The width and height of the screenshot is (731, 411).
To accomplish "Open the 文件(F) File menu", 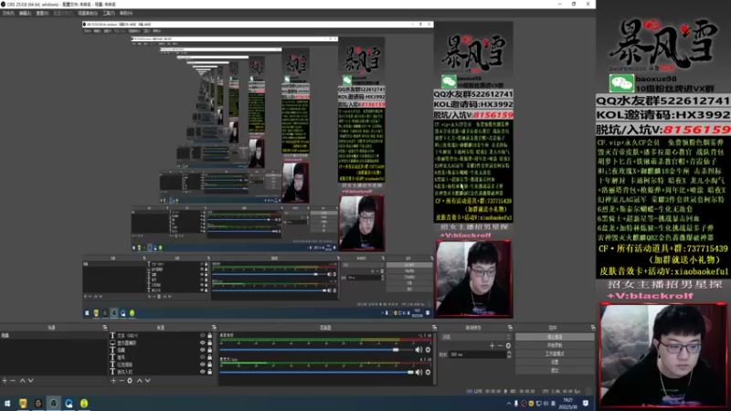I will (x=8, y=14).
